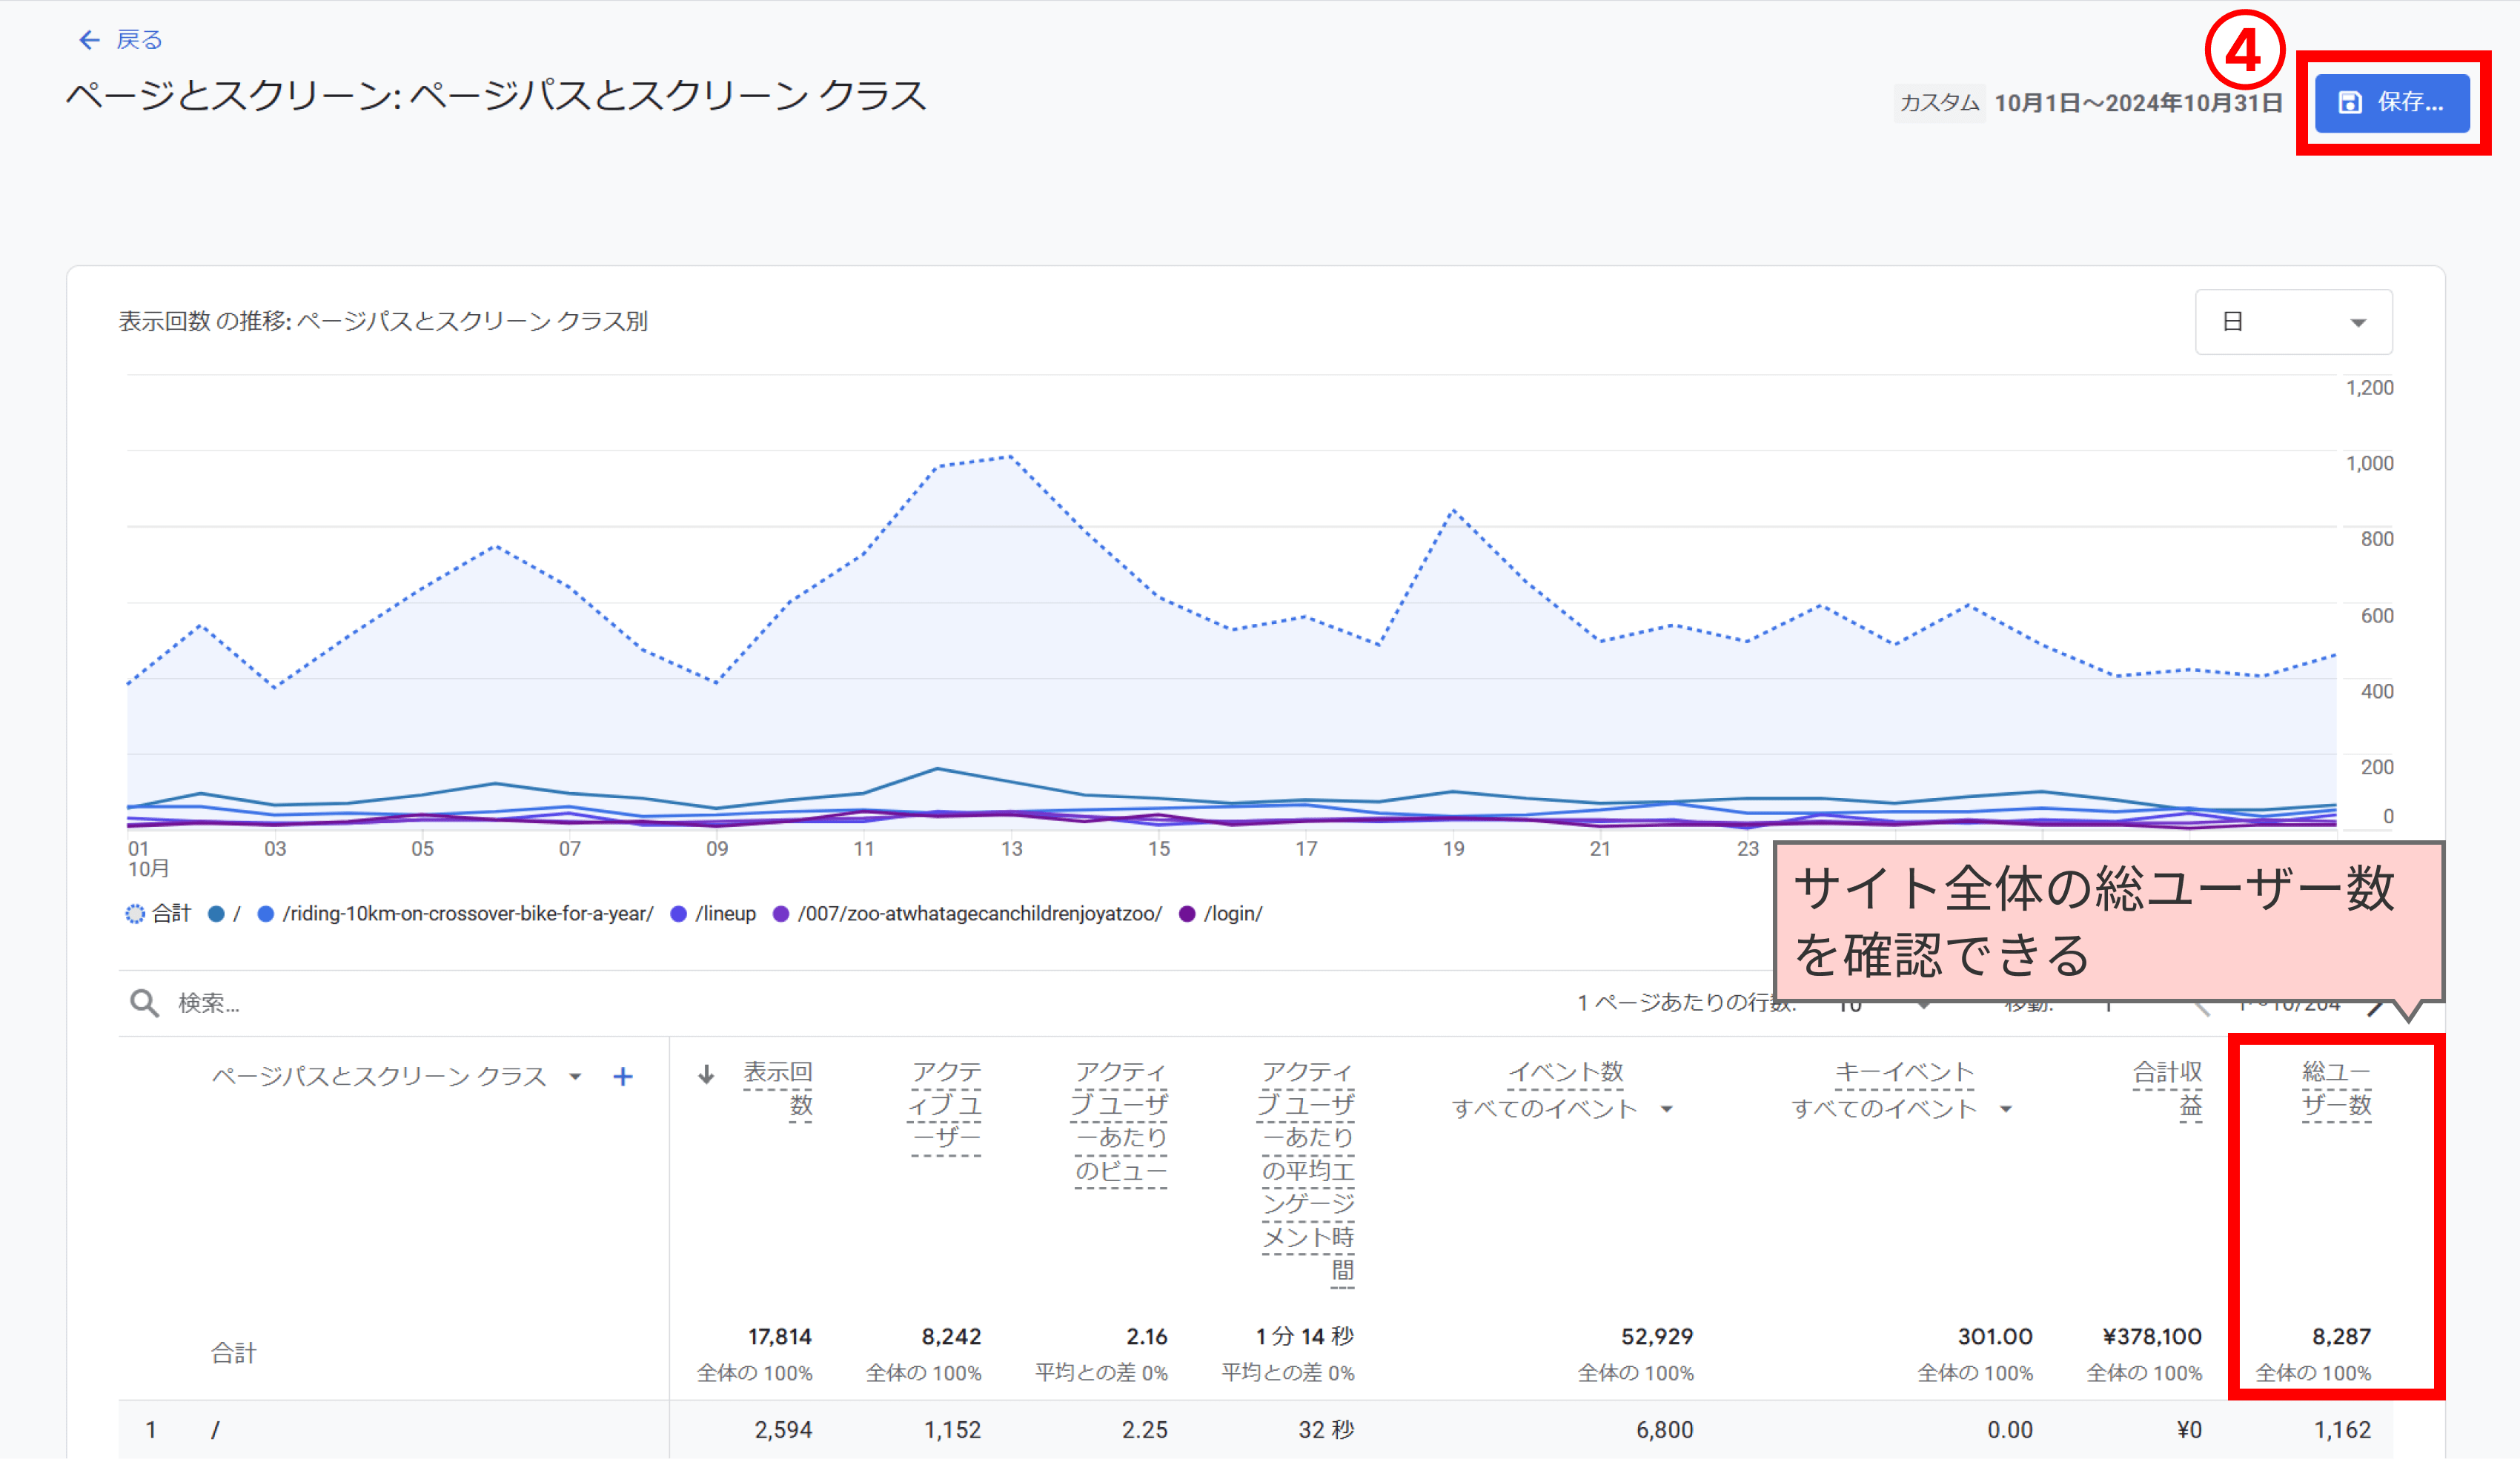The height and width of the screenshot is (1459, 2520).
Task: Toggle the /login/ legend series
Action: tap(1221, 914)
